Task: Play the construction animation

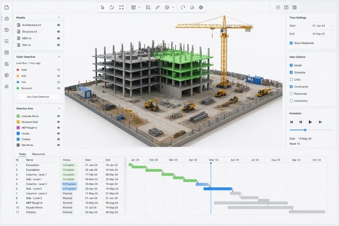Action: (310, 122)
